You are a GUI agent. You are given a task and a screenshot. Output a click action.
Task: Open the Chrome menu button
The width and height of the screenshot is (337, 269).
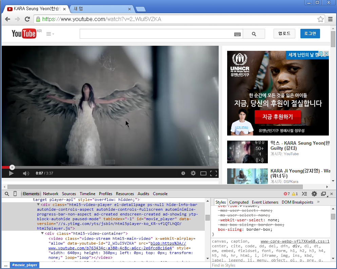pos(331,19)
